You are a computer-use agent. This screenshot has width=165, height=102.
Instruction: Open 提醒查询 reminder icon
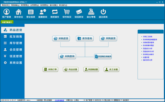click(43, 13)
